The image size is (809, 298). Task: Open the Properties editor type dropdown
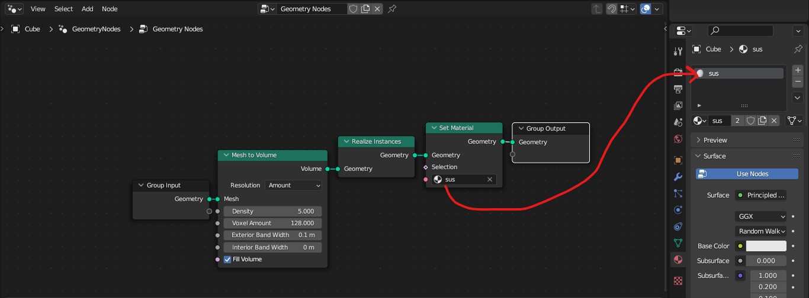tap(684, 30)
